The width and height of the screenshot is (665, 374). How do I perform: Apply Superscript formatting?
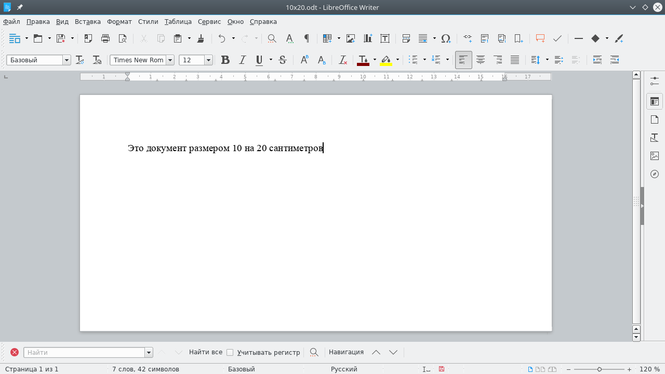[x=304, y=60]
